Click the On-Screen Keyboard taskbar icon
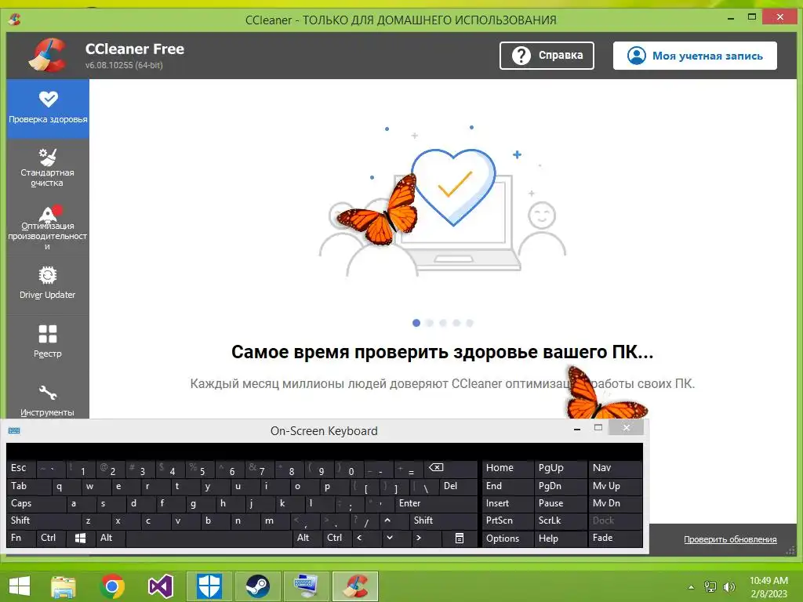This screenshot has width=803, height=602. 306,586
